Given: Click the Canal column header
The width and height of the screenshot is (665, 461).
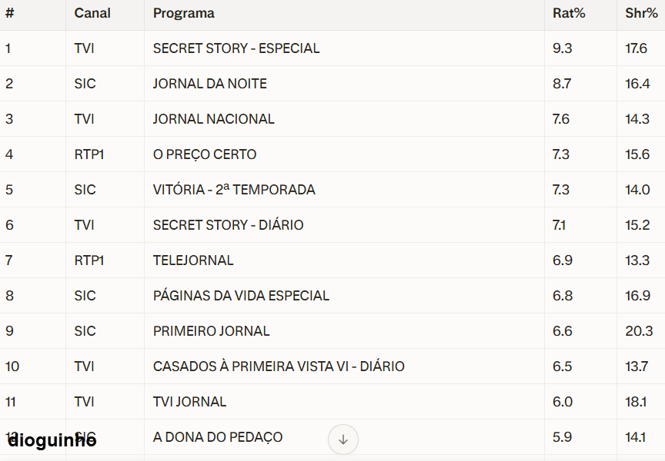Looking at the screenshot, I should (92, 13).
